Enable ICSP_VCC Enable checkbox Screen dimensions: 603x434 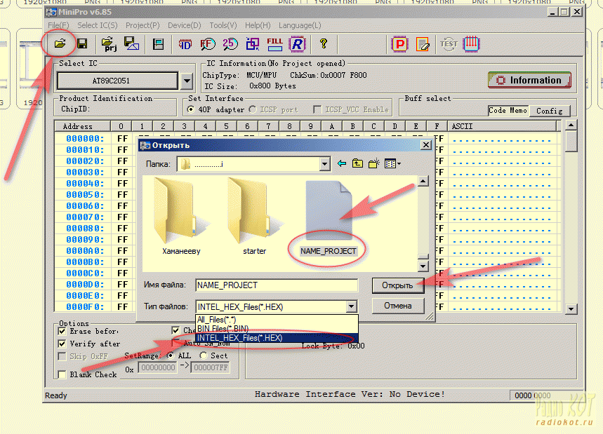coord(317,109)
